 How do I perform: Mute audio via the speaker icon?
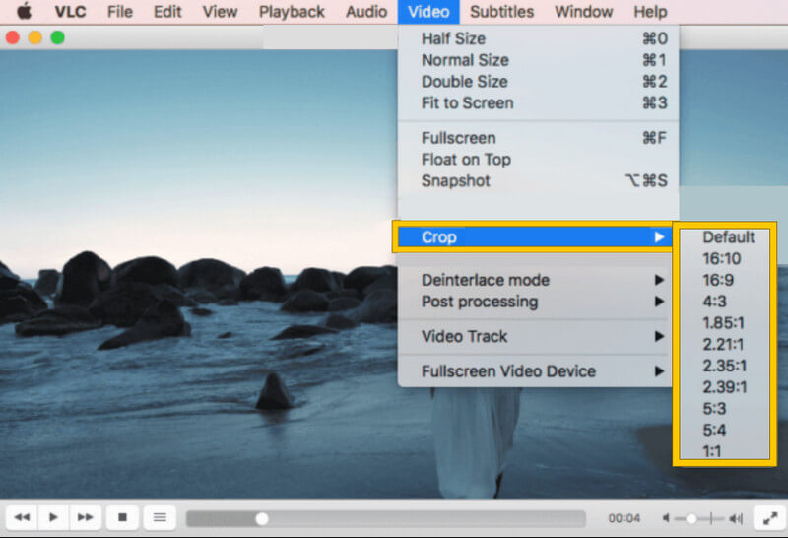click(669, 517)
